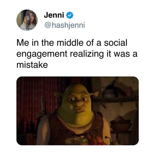The width and height of the screenshot is (155, 155).
Task: Open the attached Shrek image
Action: [78, 111]
